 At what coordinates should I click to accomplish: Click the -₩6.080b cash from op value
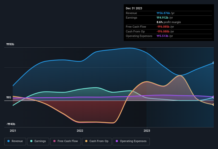point(163,31)
